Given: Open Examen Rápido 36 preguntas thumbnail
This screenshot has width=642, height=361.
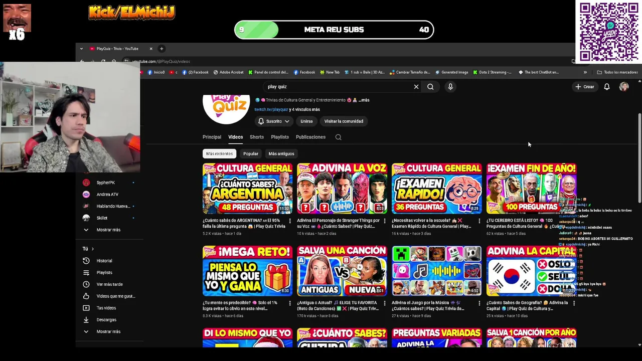Looking at the screenshot, I should pyautogui.click(x=436, y=189).
